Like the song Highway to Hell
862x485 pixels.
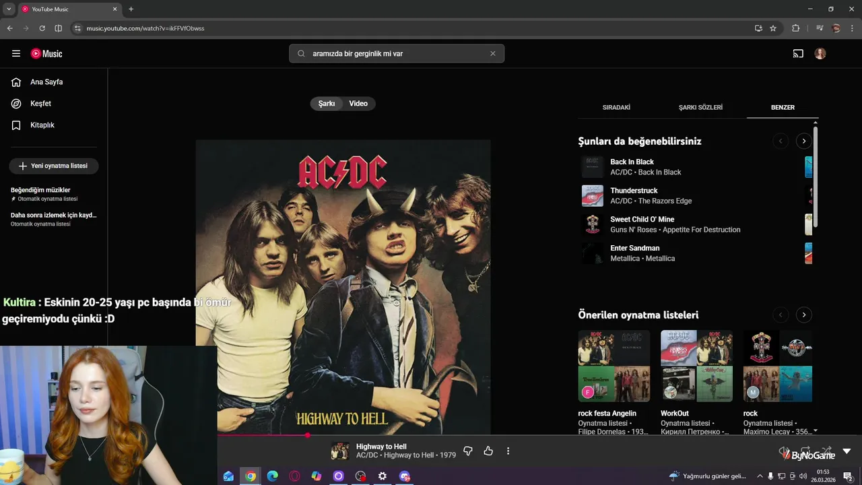point(488,451)
